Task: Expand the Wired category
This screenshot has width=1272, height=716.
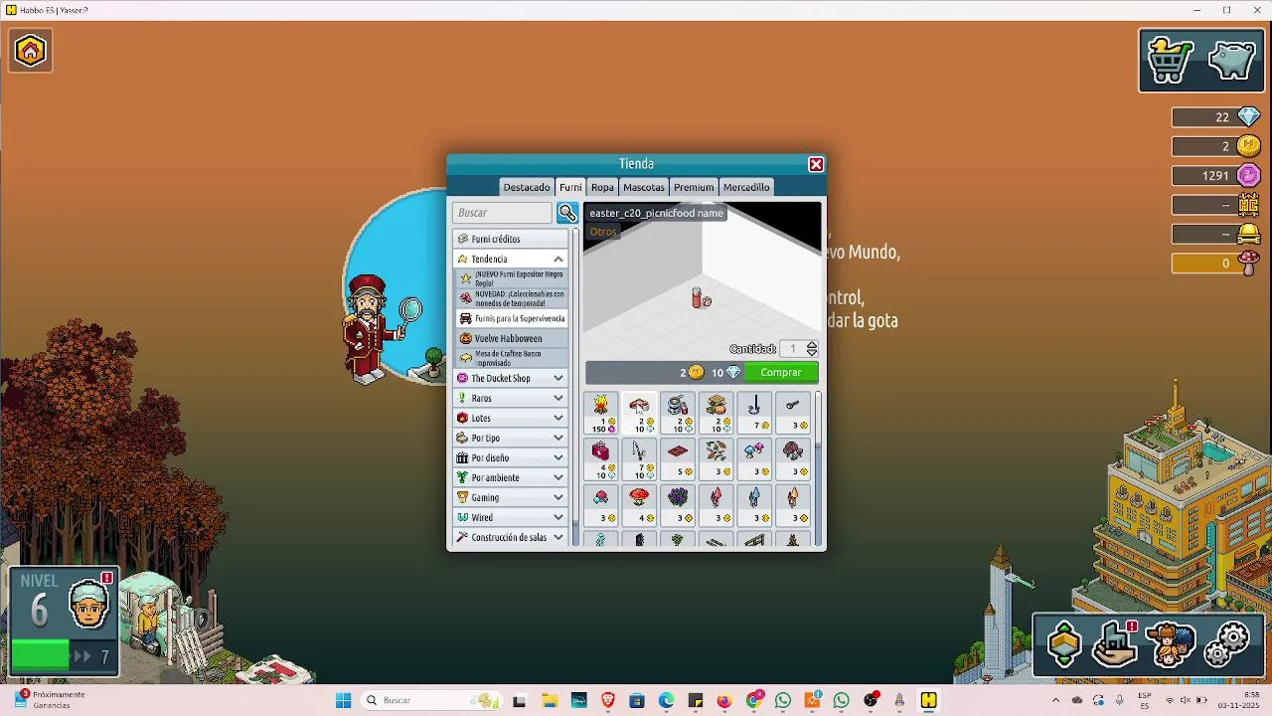Action: coord(511,517)
